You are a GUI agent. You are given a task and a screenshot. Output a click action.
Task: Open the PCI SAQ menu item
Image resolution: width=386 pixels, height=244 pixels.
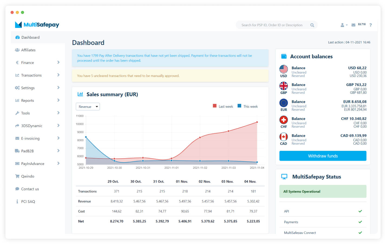pyautogui.click(x=38, y=201)
